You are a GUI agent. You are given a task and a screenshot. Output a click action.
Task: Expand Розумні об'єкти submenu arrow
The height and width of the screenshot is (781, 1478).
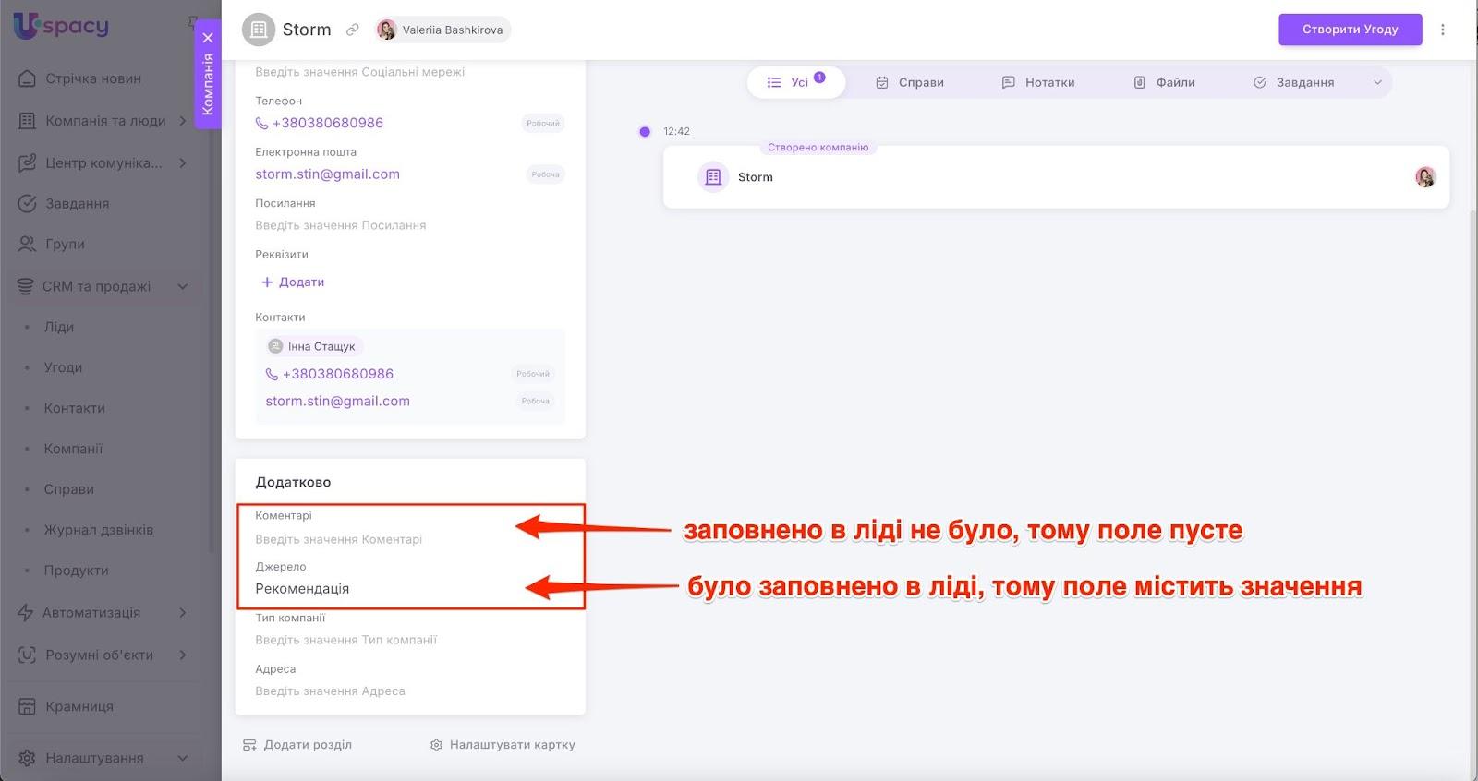tap(183, 655)
